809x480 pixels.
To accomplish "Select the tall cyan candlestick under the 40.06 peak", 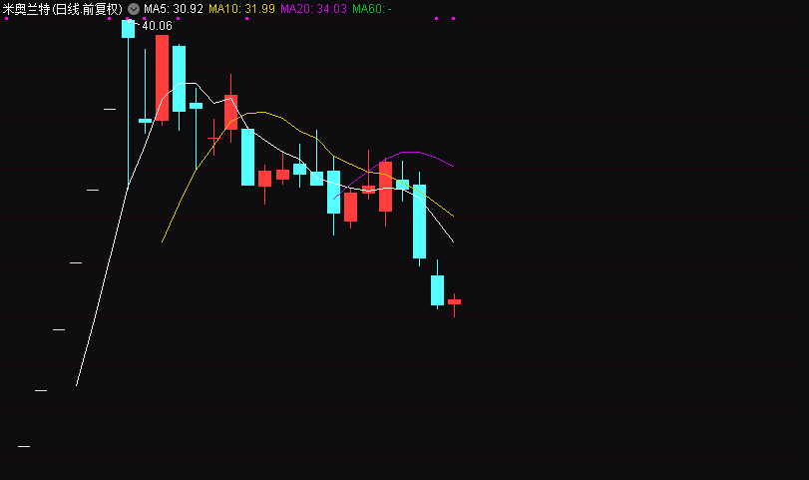I will coord(128,30).
